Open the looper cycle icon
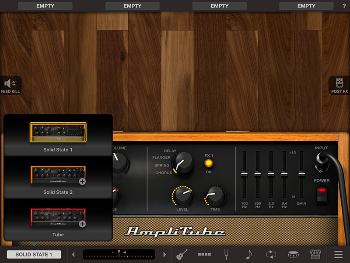The width and height of the screenshot is (350, 263). pyautogui.click(x=271, y=255)
